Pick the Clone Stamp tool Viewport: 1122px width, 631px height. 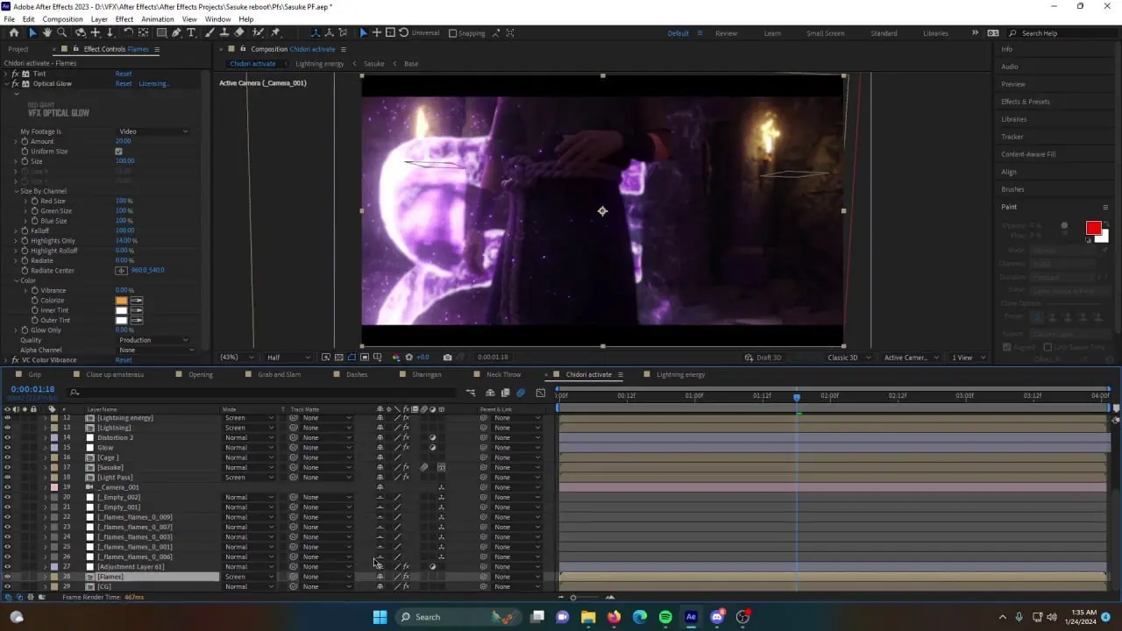[225, 32]
